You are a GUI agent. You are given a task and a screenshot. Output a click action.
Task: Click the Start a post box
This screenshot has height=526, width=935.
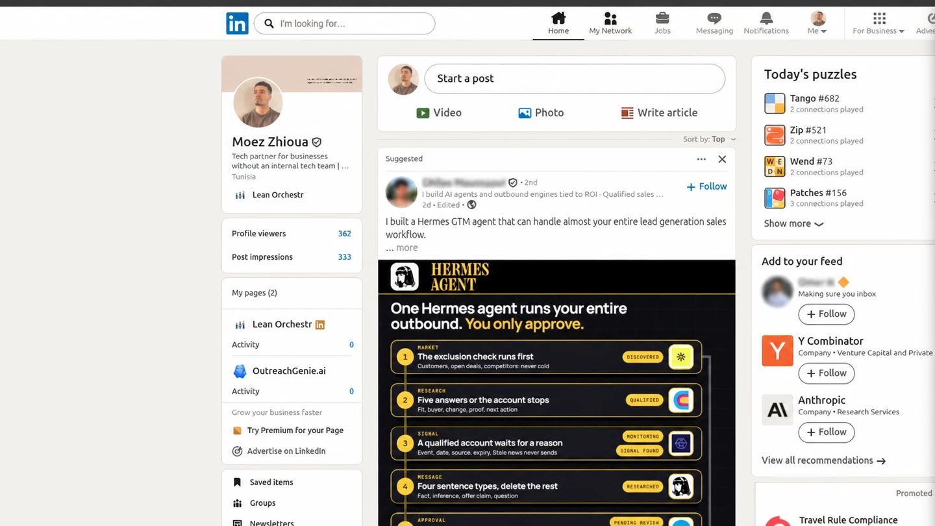click(575, 79)
